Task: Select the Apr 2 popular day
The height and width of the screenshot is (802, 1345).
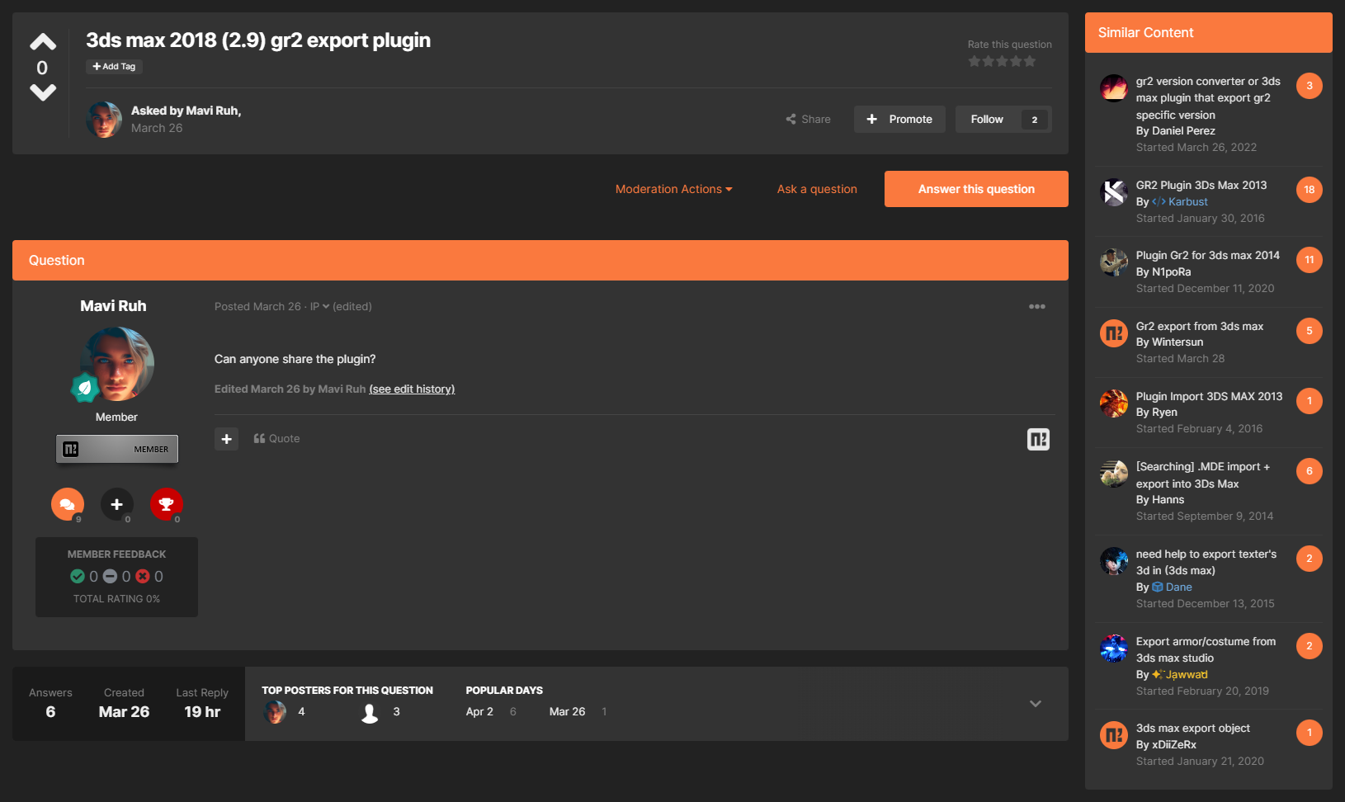Action: click(479, 711)
